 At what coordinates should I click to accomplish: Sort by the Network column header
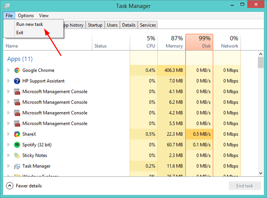pyautogui.click(x=227, y=42)
